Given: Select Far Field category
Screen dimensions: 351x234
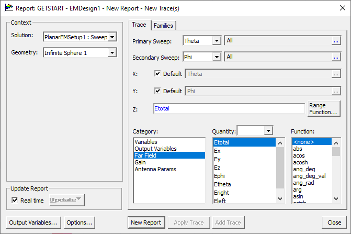Looking at the screenshot, I should pos(169,155).
